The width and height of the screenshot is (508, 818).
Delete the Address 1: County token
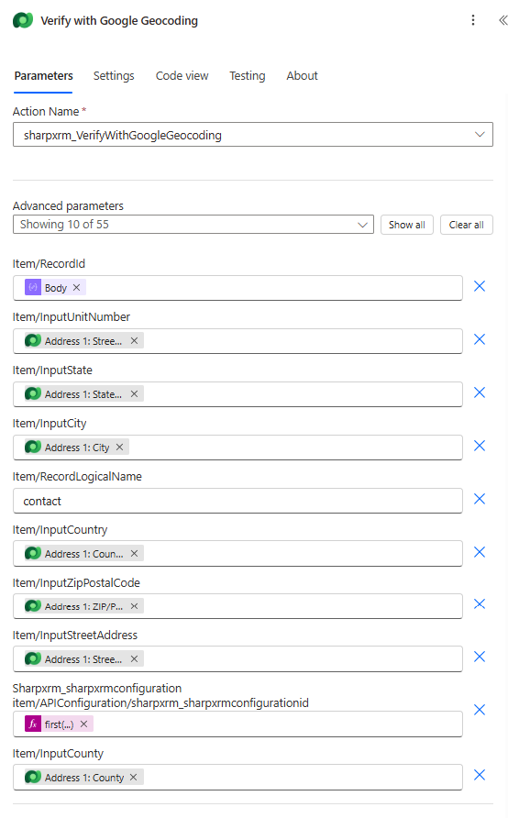coord(134,778)
